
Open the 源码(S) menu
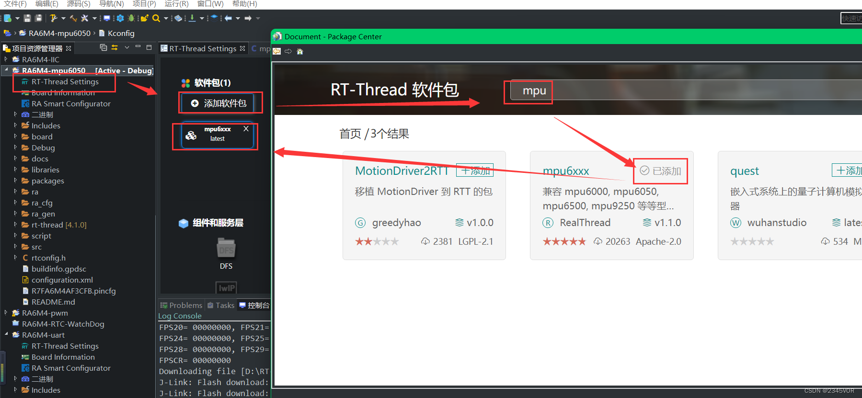pos(79,4)
